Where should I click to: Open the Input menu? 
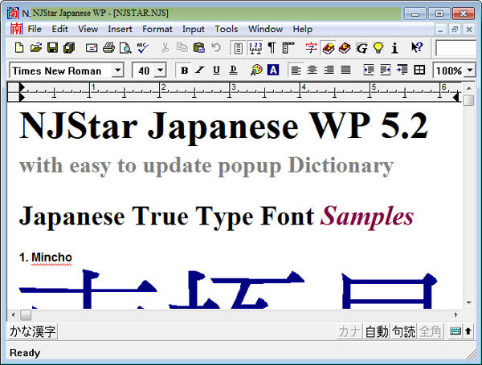point(193,29)
